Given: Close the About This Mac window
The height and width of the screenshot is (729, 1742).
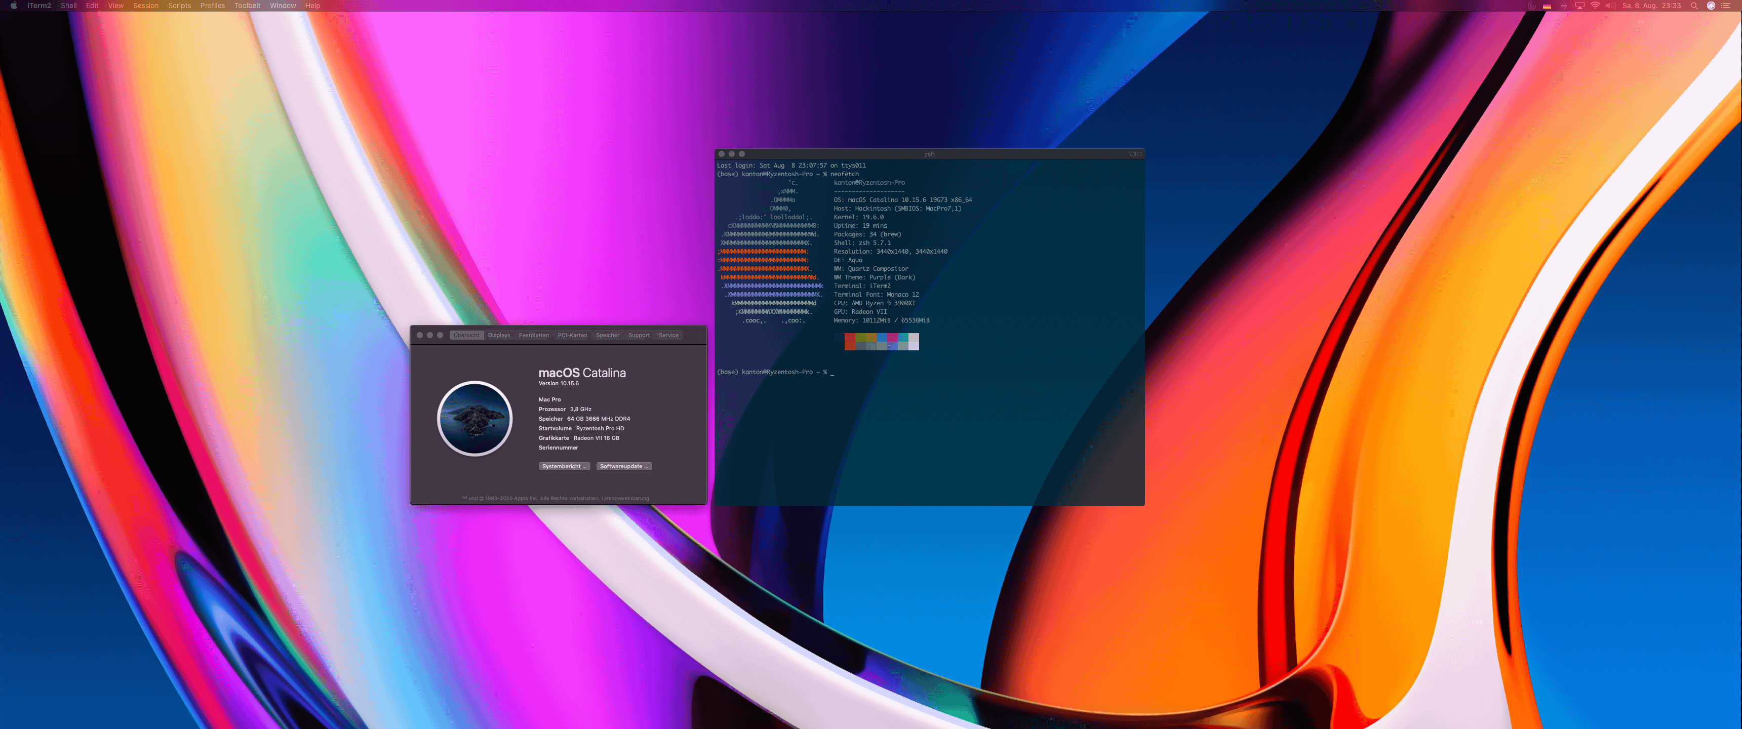Looking at the screenshot, I should coord(420,336).
